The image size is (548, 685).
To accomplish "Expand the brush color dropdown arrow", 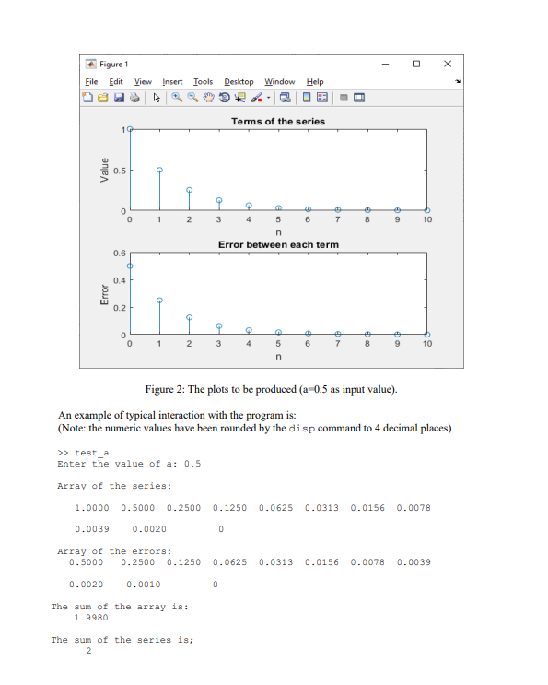I will point(268,98).
